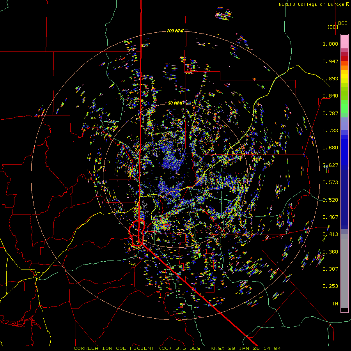Select the 0.467 scale value
The height and width of the screenshot is (351, 351).
pyautogui.click(x=330, y=217)
